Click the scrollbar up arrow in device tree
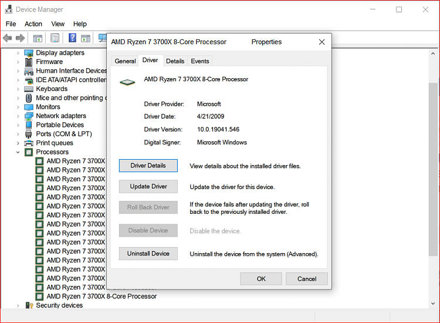The width and height of the screenshot is (440, 323). (433, 53)
